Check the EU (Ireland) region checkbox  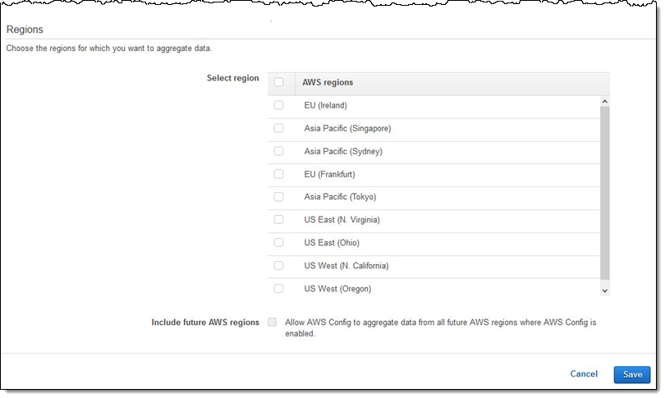pos(279,105)
